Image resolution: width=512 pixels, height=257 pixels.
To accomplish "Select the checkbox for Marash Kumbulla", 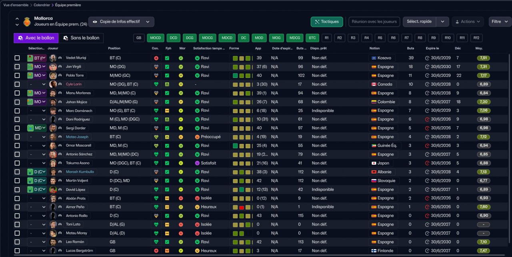I will tap(17, 172).
